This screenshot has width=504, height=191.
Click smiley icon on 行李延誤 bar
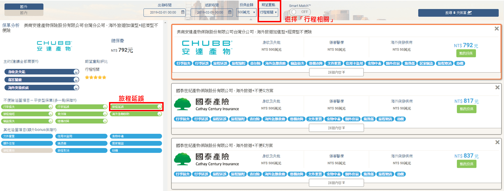pos(105,107)
